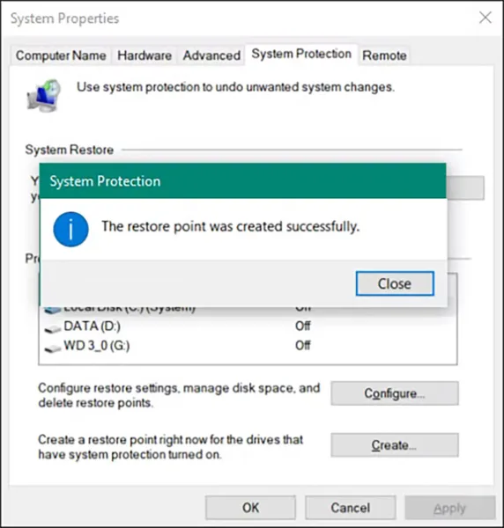Open the Remote tab

point(384,55)
